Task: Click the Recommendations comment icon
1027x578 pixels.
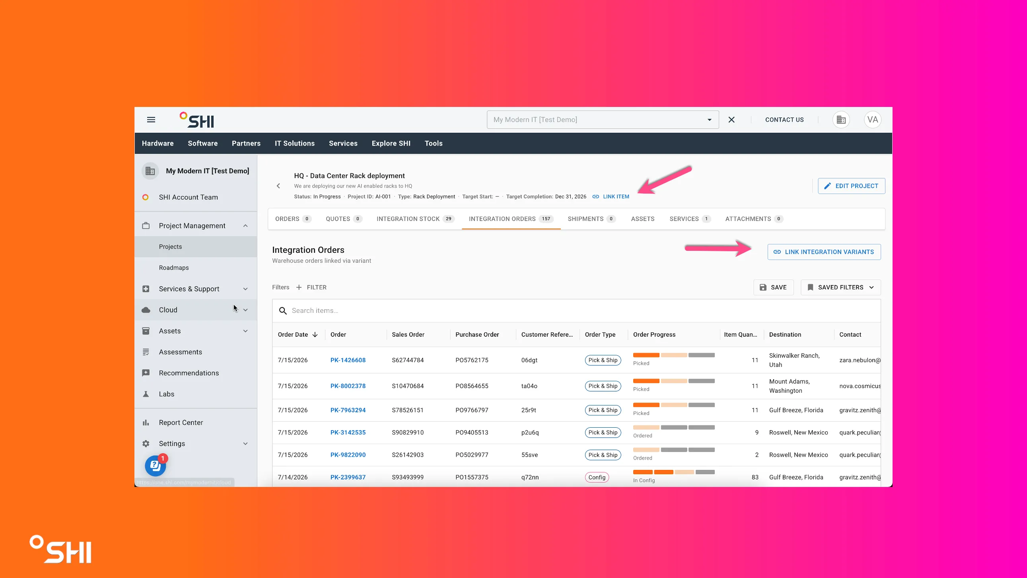Action: click(x=146, y=373)
